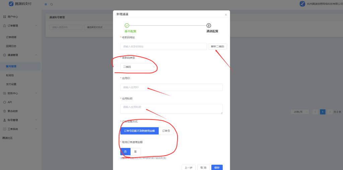Screen dimensions: 343x170
Task: Expand the 财务中心 menu chevron
Action: click(36, 93)
